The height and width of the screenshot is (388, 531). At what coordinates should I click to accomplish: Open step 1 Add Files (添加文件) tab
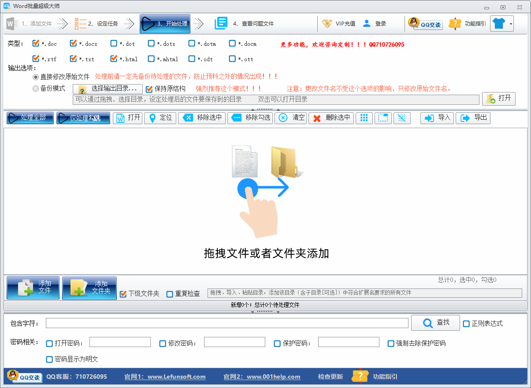point(30,24)
